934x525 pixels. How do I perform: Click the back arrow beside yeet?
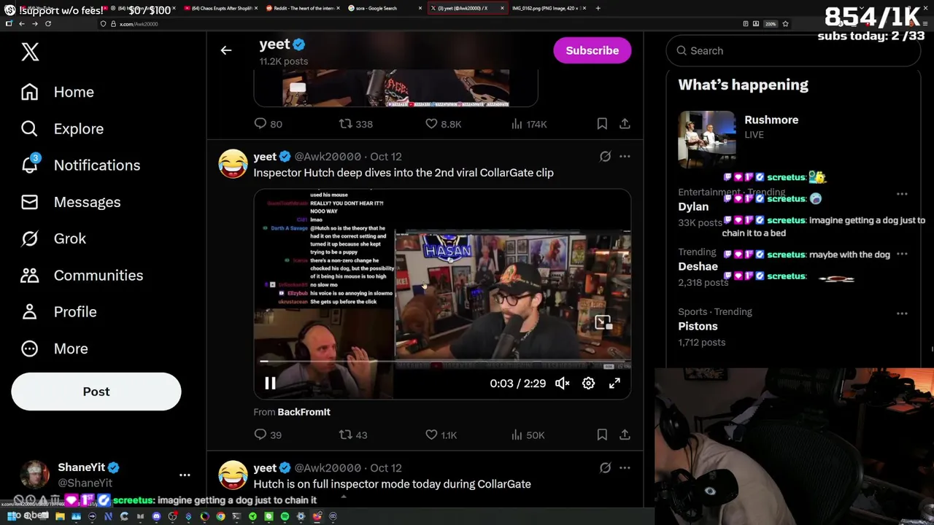pyautogui.click(x=226, y=50)
